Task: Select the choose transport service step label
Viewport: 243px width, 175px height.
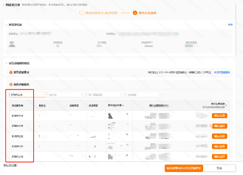Action: click(147, 13)
